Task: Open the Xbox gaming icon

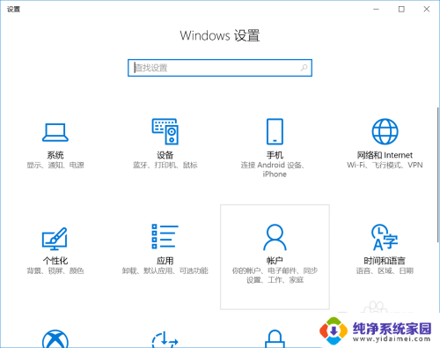Action: click(55, 339)
